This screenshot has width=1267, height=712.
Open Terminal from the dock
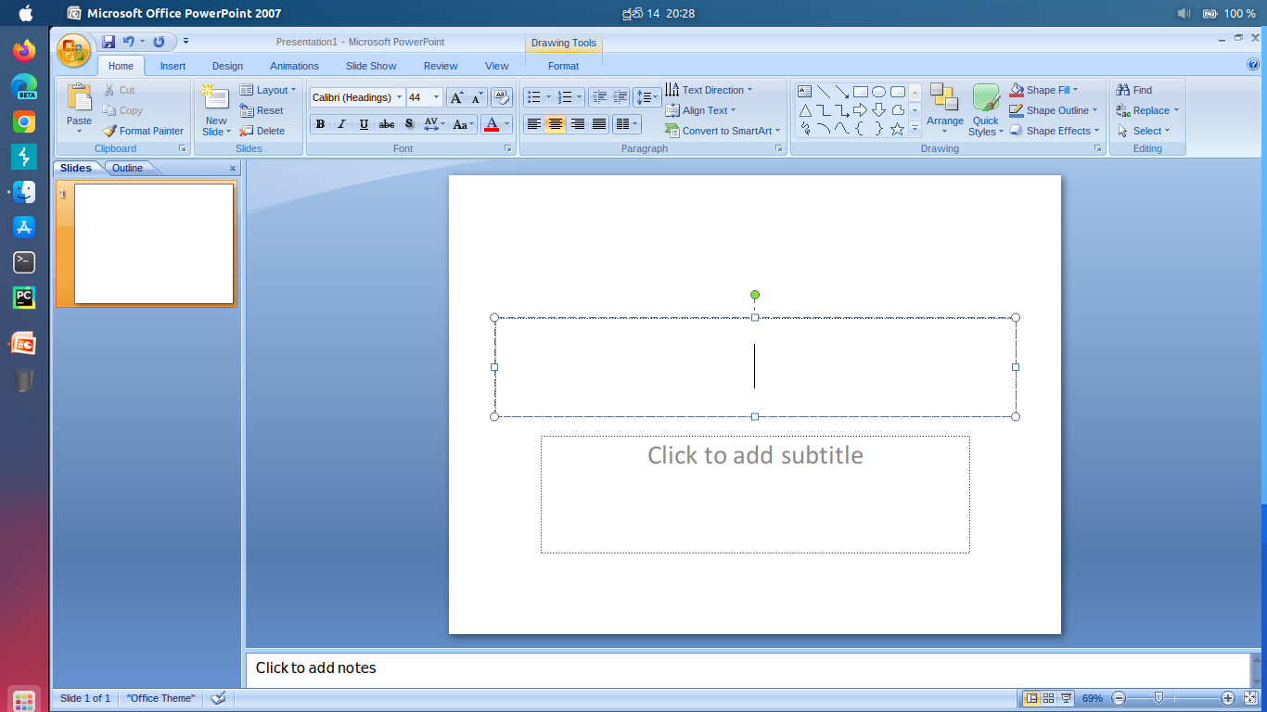click(24, 262)
